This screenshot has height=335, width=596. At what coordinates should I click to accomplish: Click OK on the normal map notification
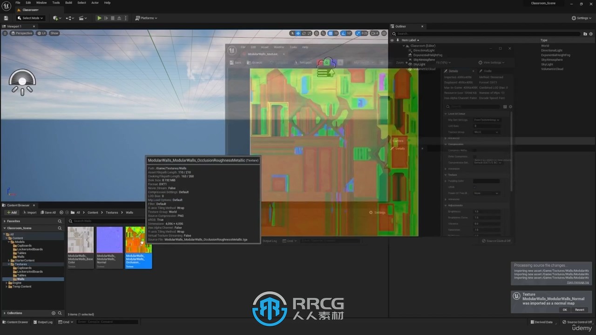coord(565,309)
